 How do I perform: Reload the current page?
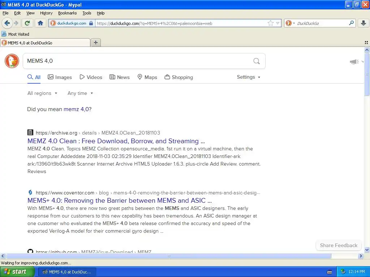tap(27, 23)
